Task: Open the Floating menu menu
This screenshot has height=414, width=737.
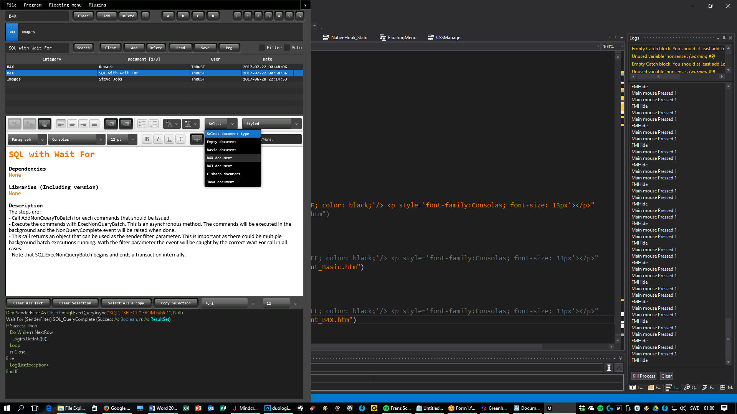Action: click(x=65, y=5)
